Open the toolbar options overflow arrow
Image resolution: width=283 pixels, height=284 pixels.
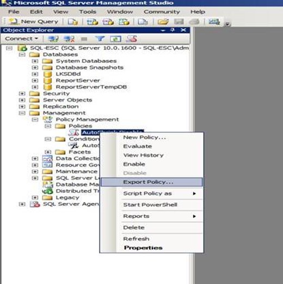[227, 24]
